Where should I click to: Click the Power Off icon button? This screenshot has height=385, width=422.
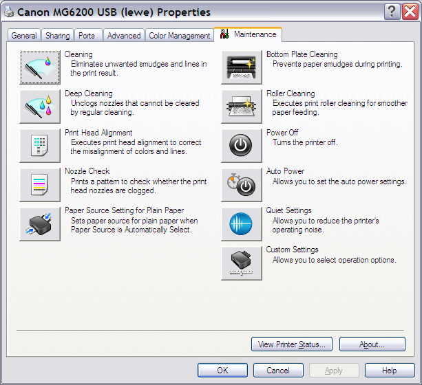pos(242,146)
